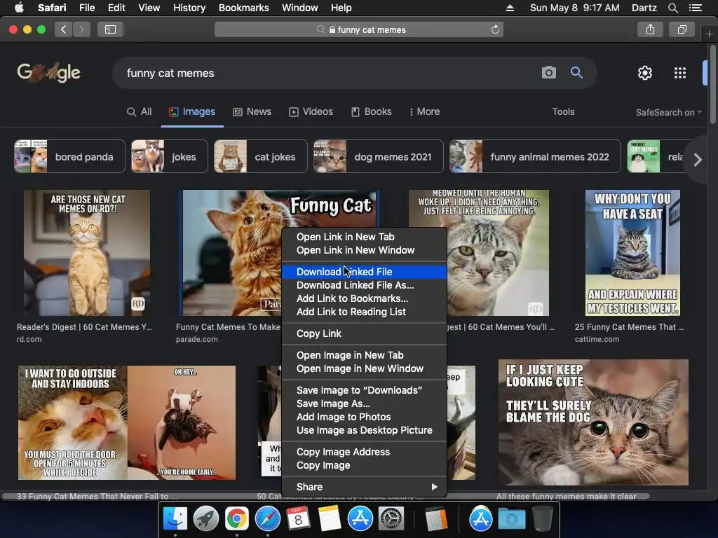The width and height of the screenshot is (718, 538).
Task: Open the rd.com source link
Action: pyautogui.click(x=29, y=340)
